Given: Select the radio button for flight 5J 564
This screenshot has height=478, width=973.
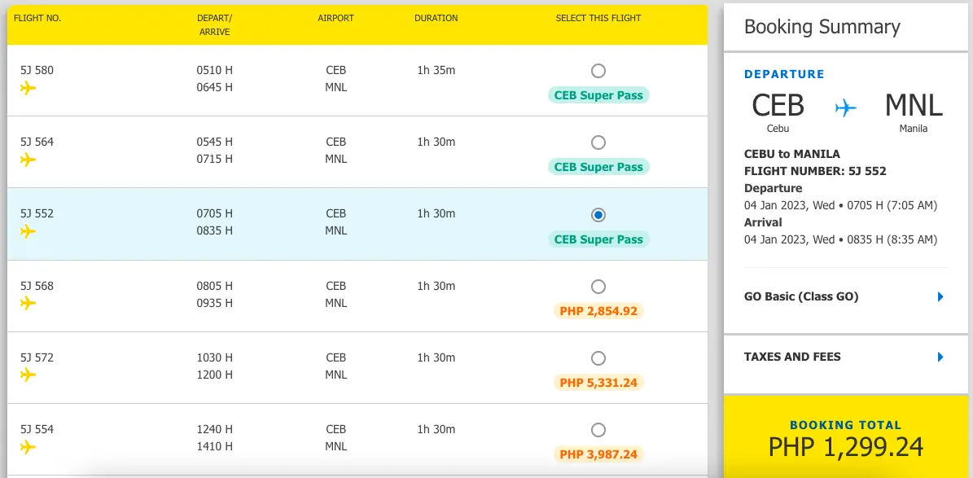Looking at the screenshot, I should [598, 143].
